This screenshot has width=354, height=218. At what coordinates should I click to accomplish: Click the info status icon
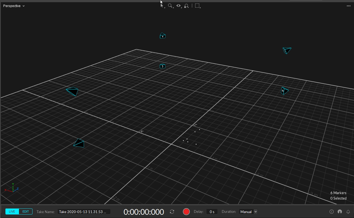(x=332, y=212)
